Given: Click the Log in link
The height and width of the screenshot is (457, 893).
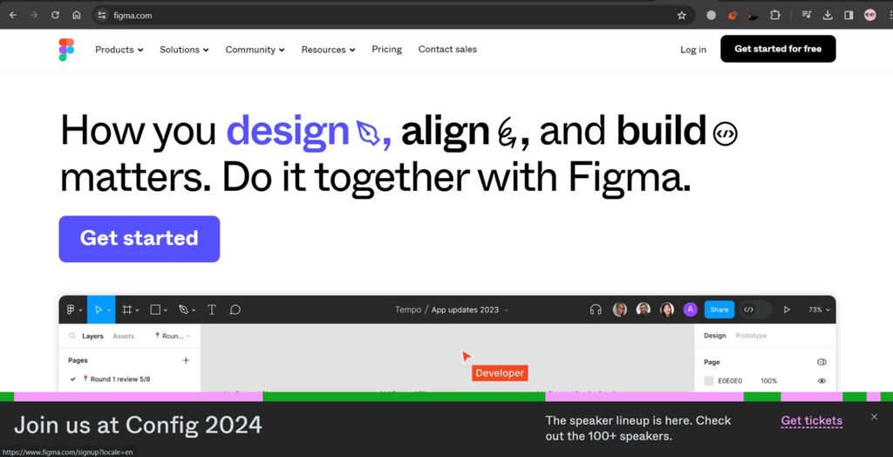Looking at the screenshot, I should 693,50.
